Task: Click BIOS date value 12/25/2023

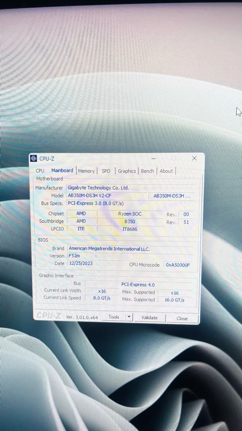Action: pos(96,263)
